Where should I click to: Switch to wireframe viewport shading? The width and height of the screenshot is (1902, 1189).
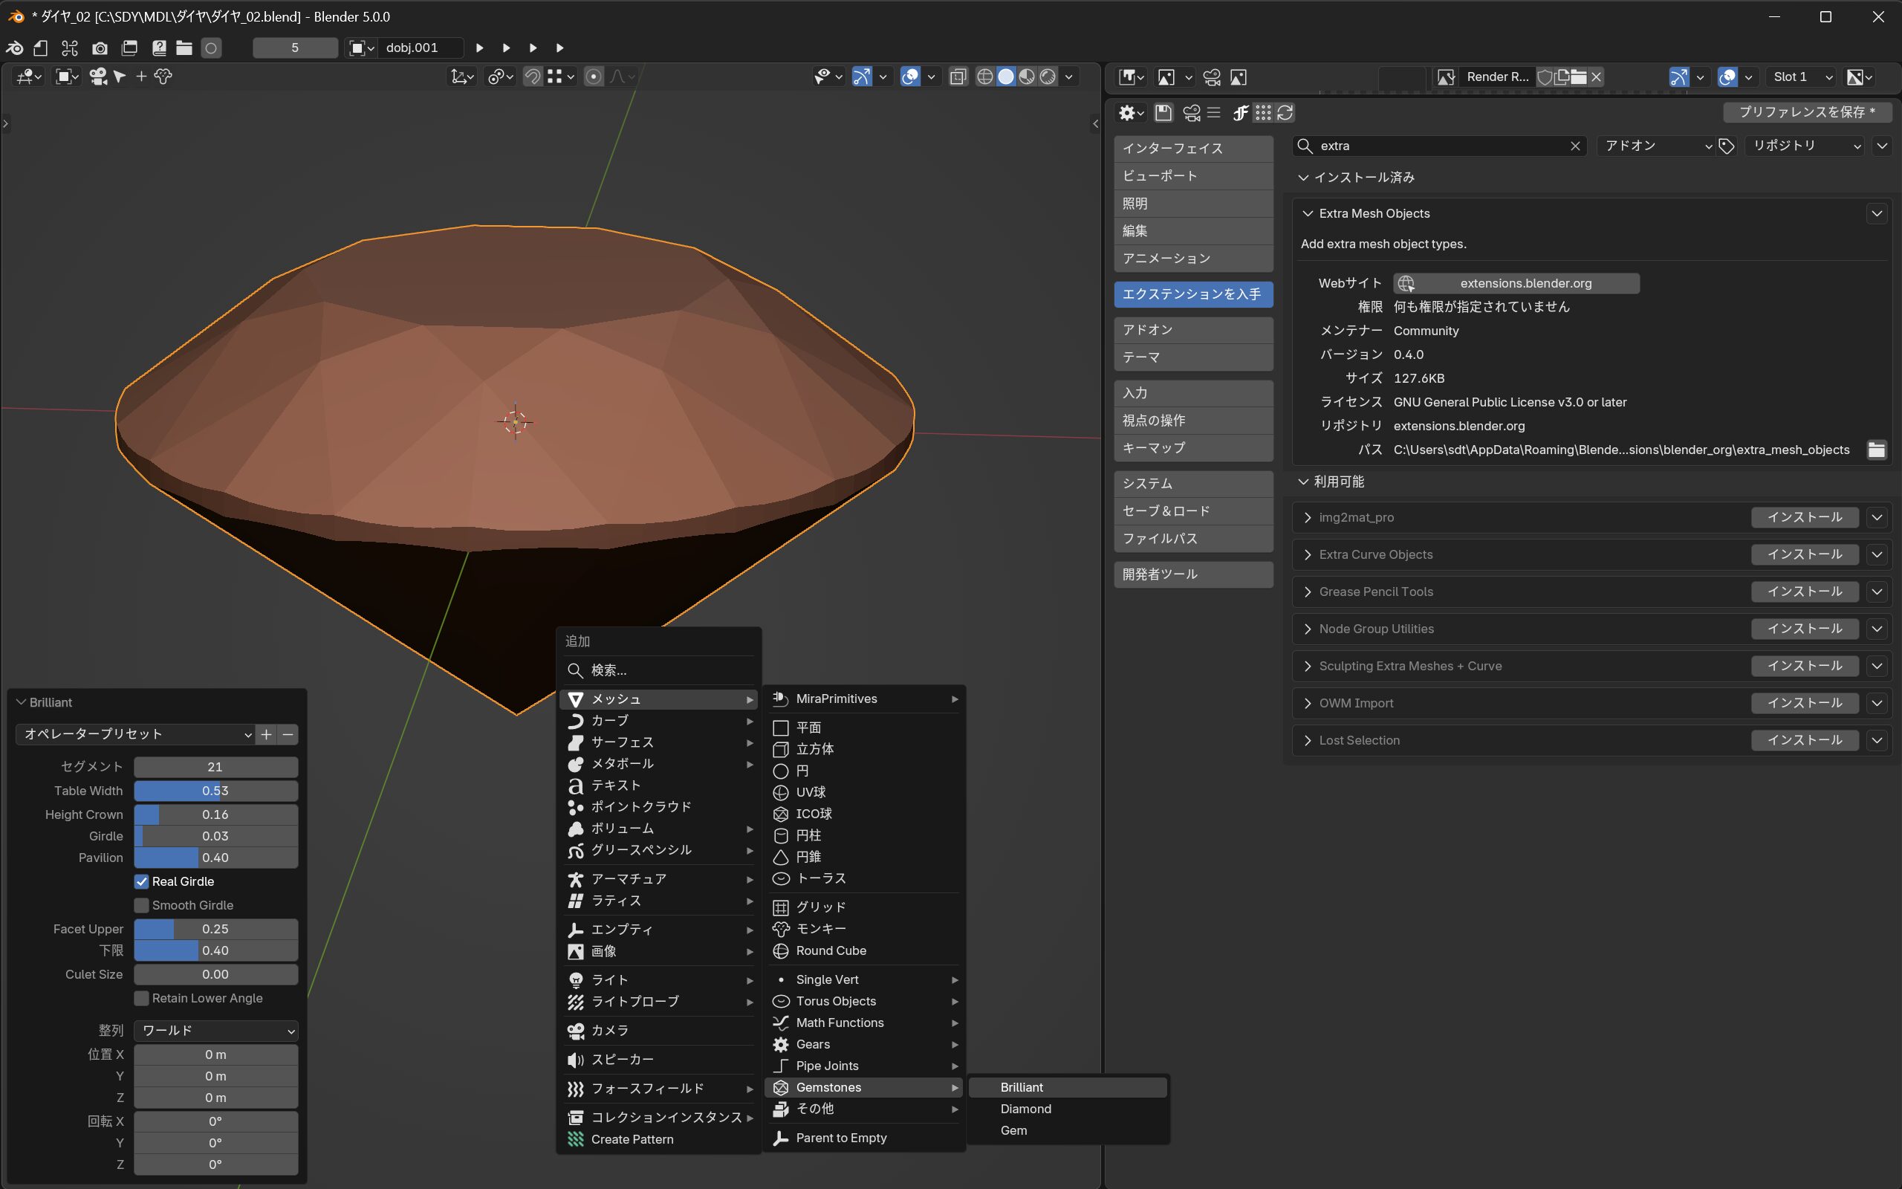pyautogui.click(x=984, y=77)
